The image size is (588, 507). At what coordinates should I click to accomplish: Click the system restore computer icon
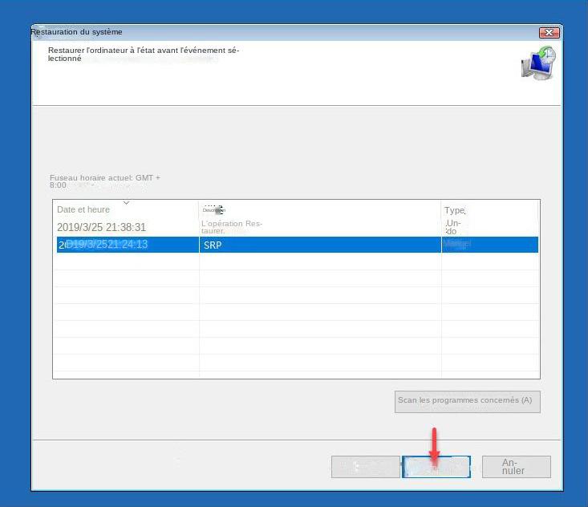coord(539,63)
